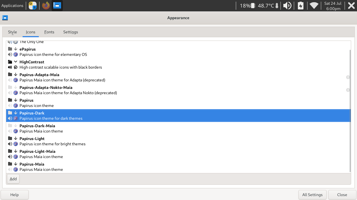Click the panel launcher icon left of Firefox

(x=33, y=6)
